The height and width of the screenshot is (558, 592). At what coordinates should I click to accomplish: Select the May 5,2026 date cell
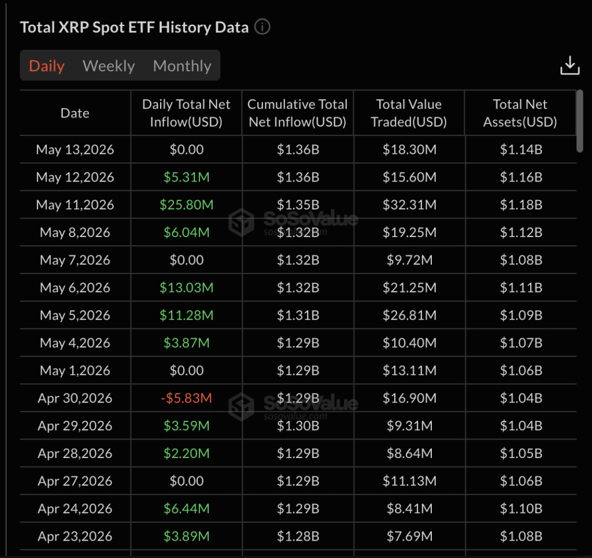pos(75,315)
